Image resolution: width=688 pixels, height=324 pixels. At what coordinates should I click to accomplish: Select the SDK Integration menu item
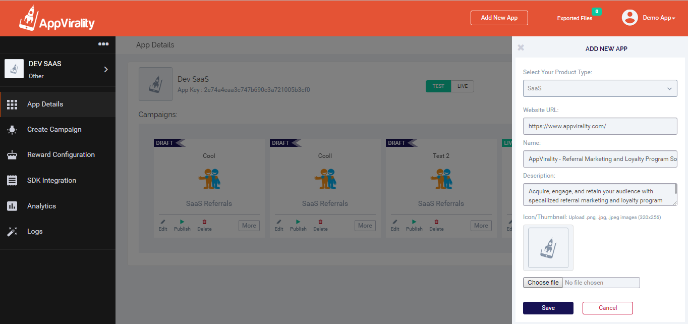pos(58,181)
